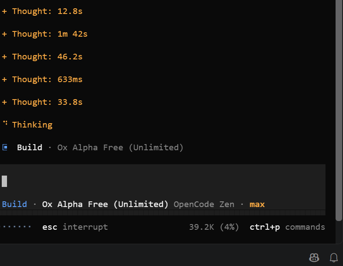Switch the blue Build agent mode label
This screenshot has width=343, height=266.
tap(14, 204)
